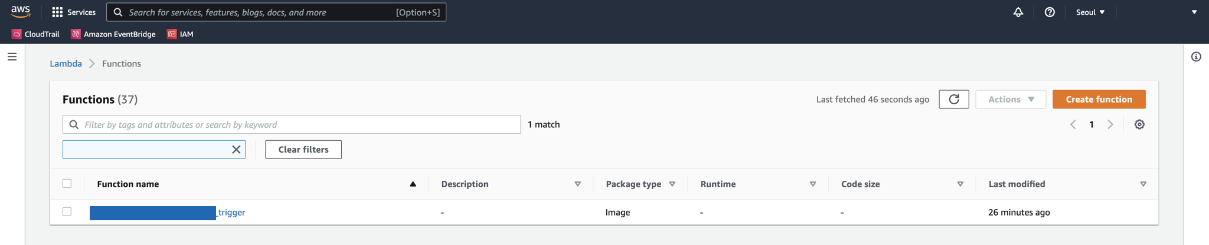Click the Create function button
Viewport: 1209px width, 245px height.
(1099, 99)
